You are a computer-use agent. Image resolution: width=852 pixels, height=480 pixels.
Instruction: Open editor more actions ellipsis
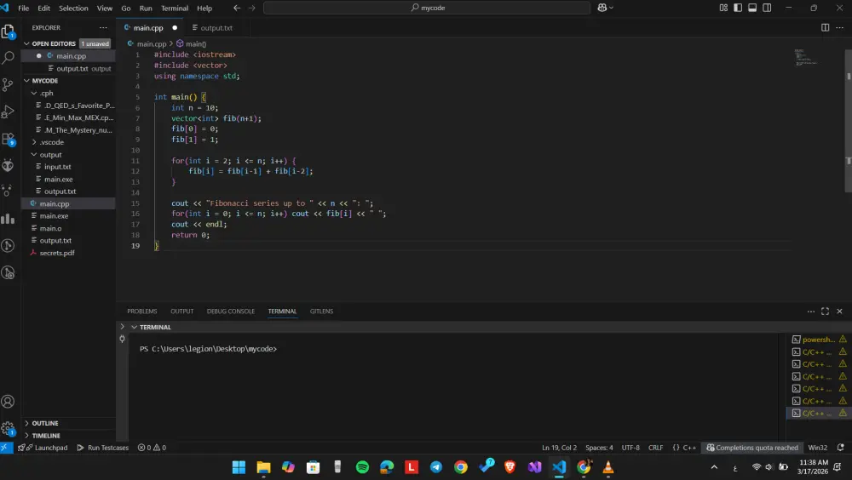tap(839, 28)
